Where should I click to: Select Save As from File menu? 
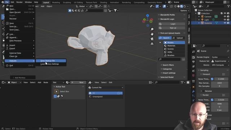(20, 26)
